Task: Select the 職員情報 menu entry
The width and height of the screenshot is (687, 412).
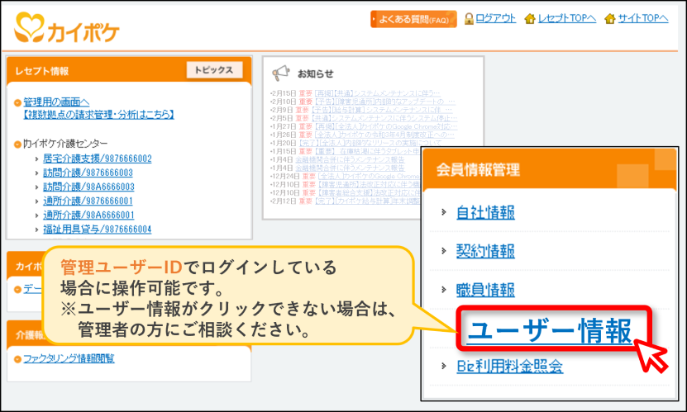Action: pyautogui.click(x=485, y=290)
